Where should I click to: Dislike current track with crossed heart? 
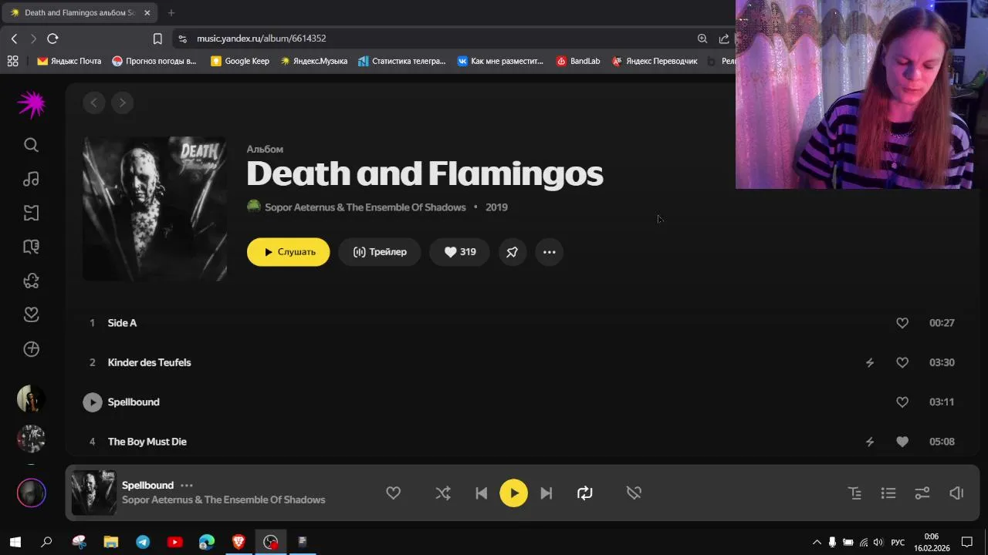pyautogui.click(x=634, y=493)
